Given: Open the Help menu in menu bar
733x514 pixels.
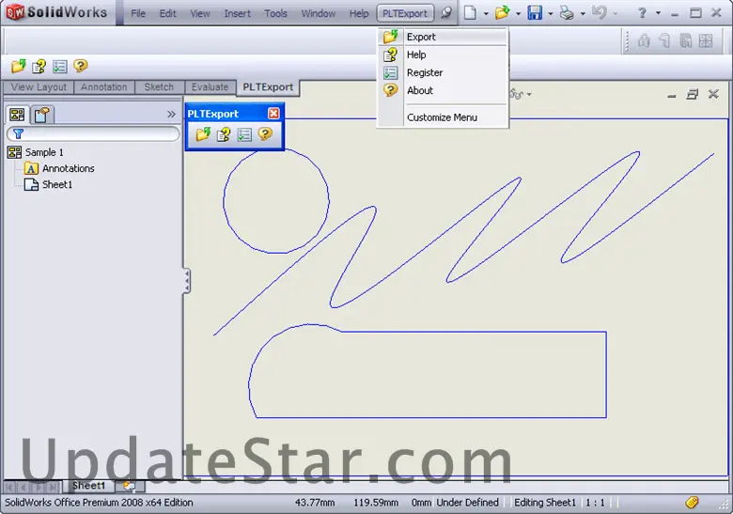Looking at the screenshot, I should pos(359,13).
